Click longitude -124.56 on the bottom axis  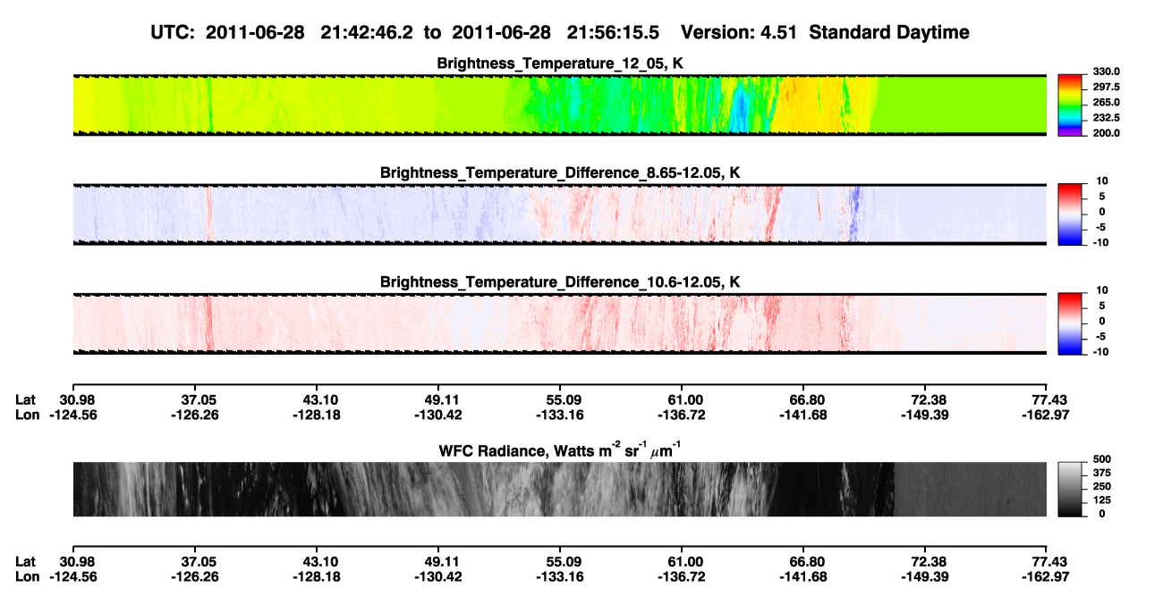(x=72, y=576)
